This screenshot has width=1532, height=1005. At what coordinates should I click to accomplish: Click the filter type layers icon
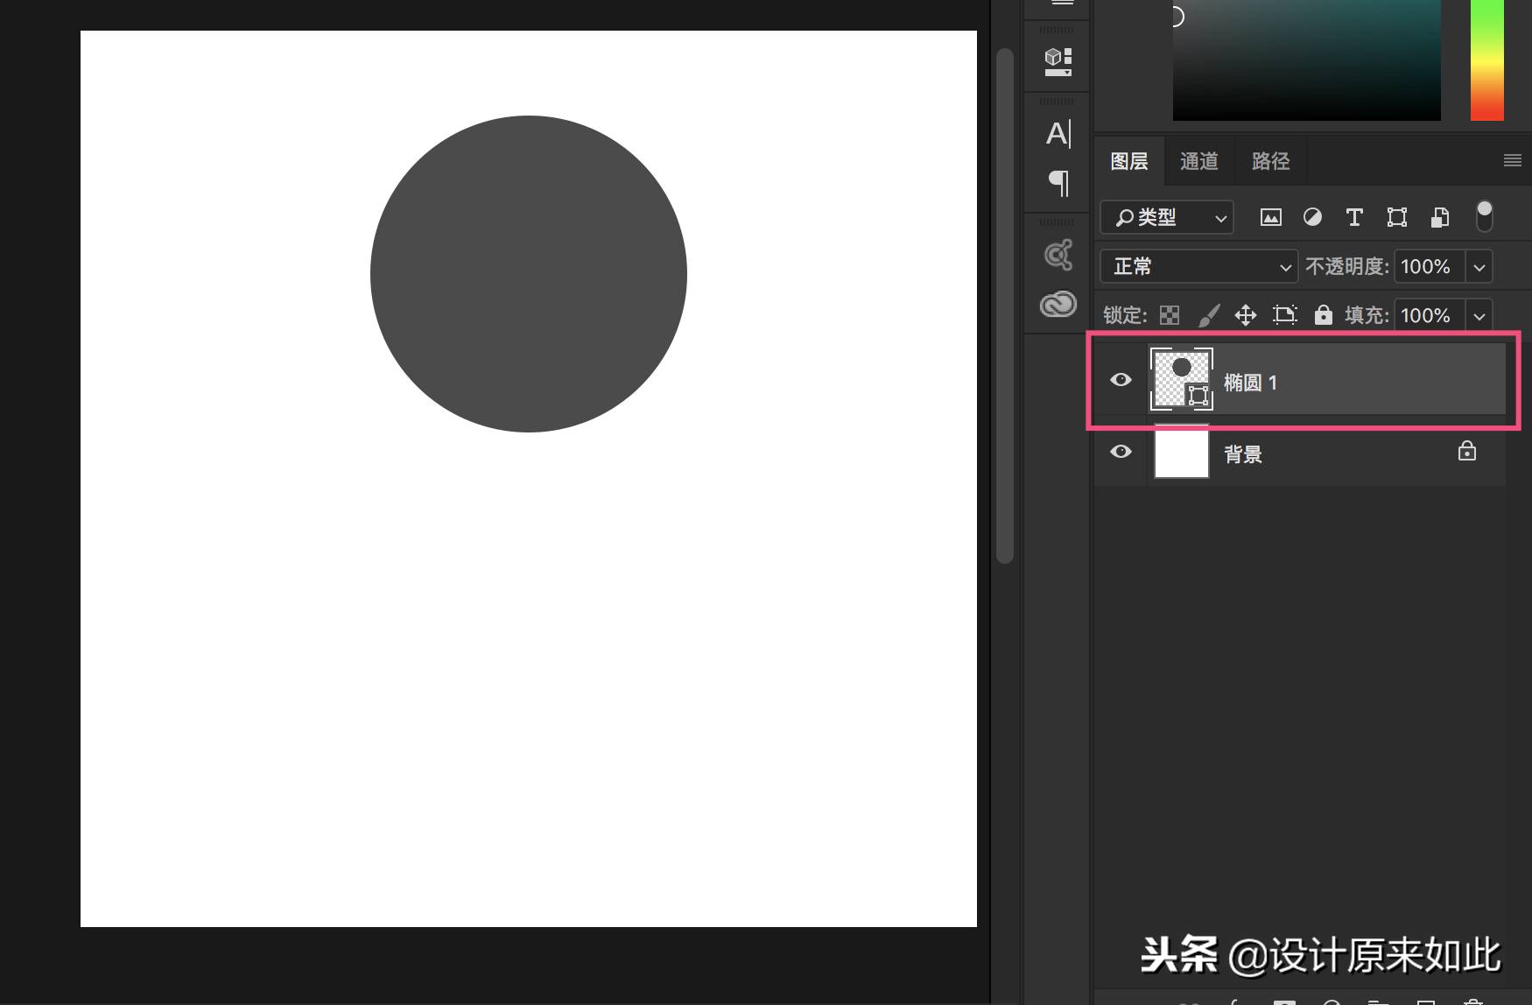[x=1354, y=217]
